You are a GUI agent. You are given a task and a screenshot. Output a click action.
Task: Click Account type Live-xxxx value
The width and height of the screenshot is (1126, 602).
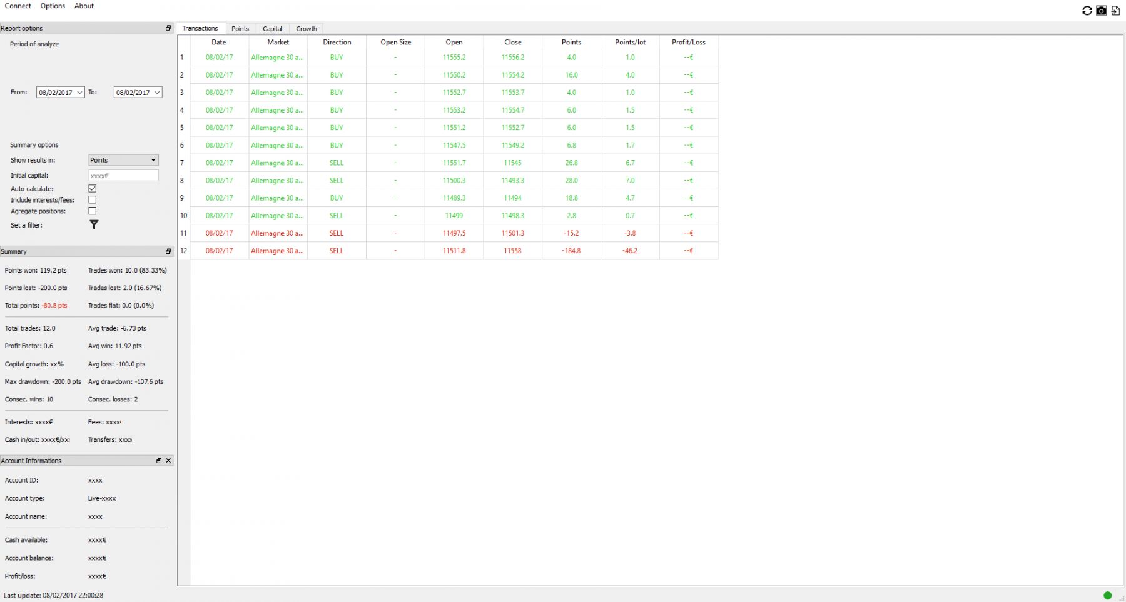102,499
